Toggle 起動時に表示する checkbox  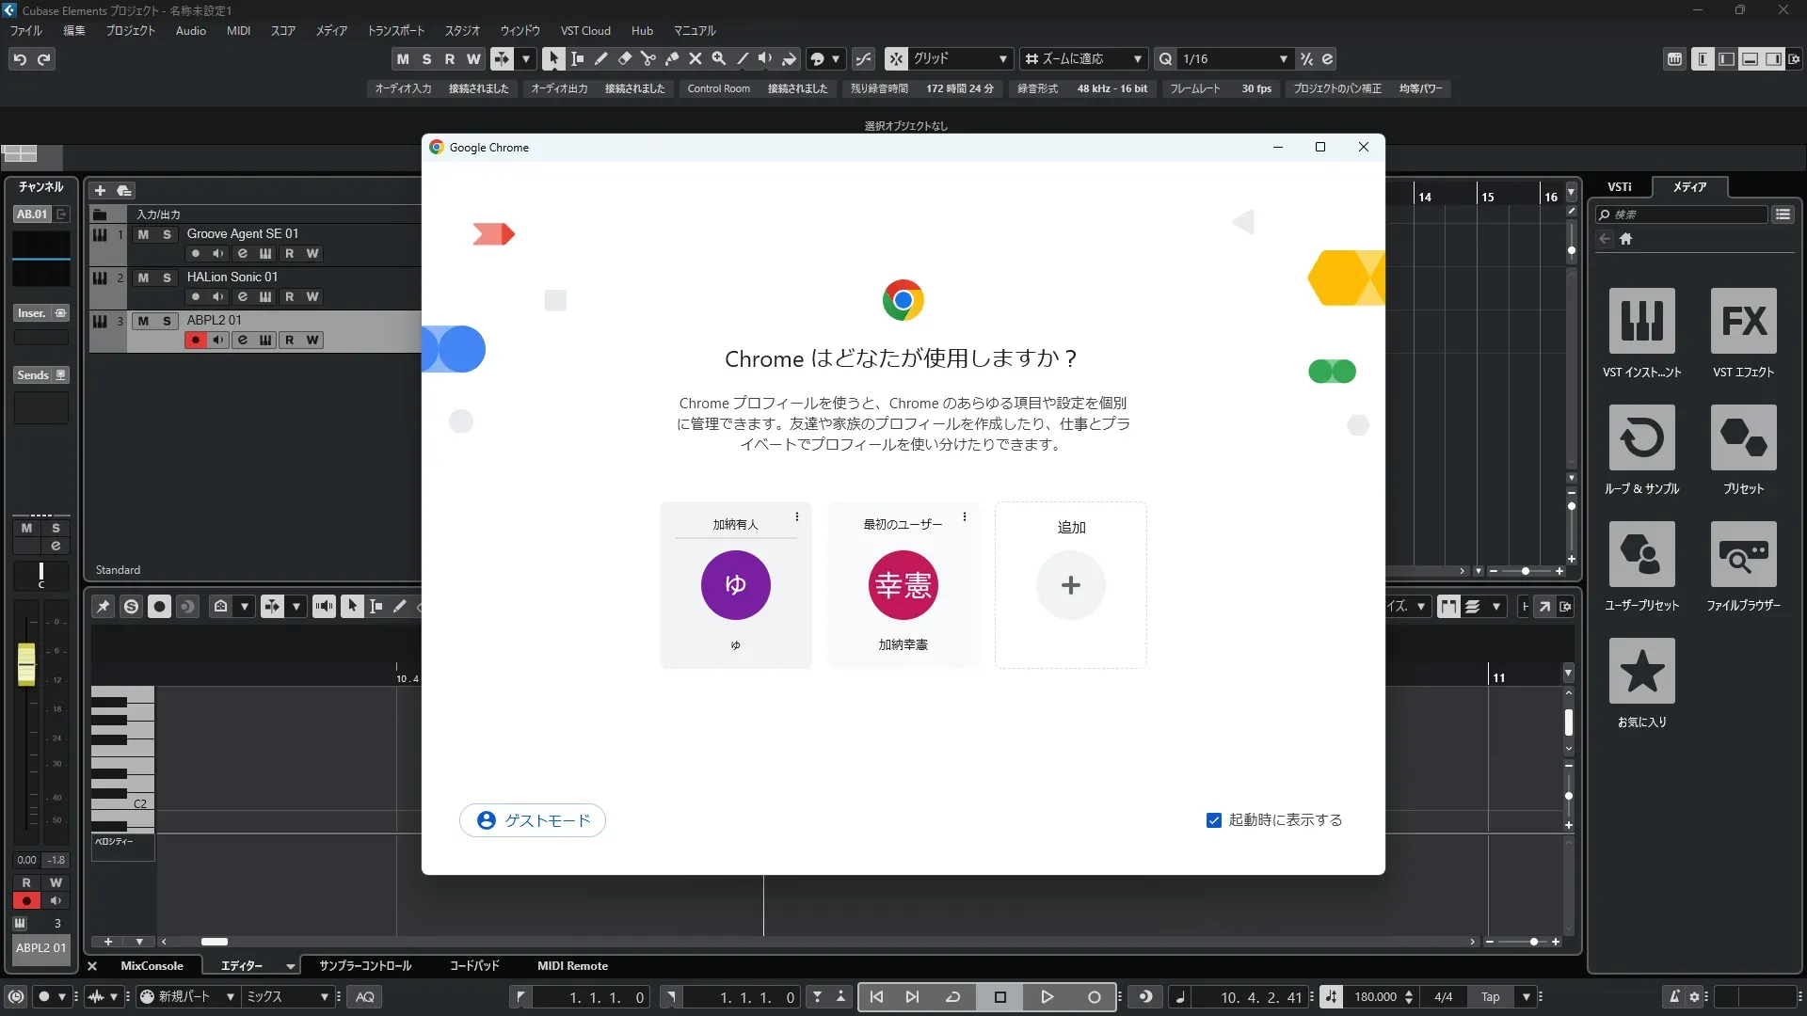click(x=1214, y=820)
